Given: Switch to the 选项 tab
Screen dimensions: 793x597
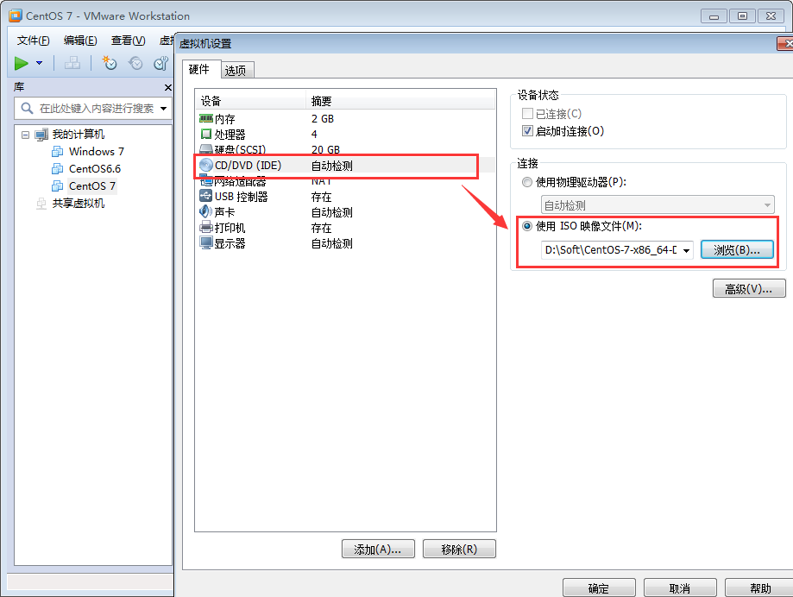Looking at the screenshot, I should (x=236, y=70).
